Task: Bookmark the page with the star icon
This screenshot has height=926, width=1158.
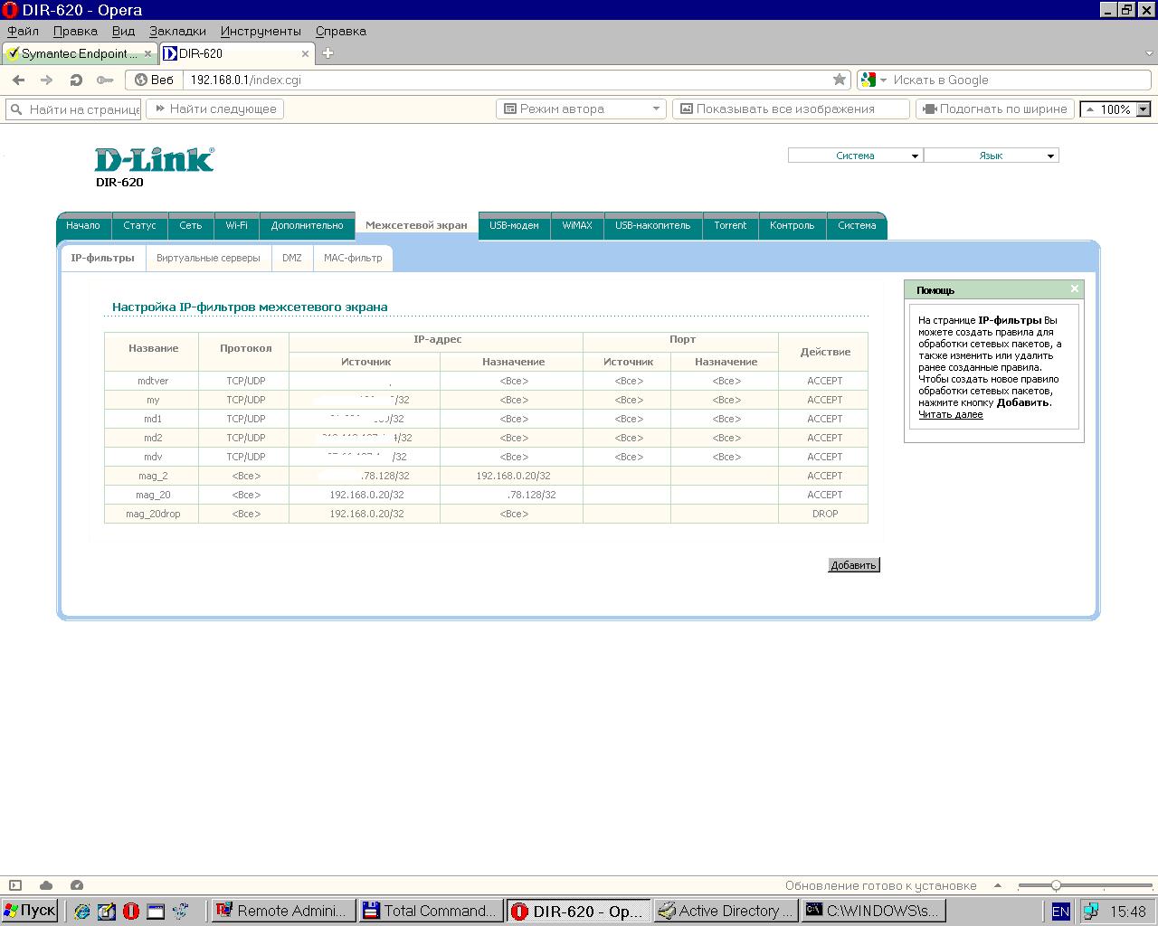Action: tap(840, 80)
